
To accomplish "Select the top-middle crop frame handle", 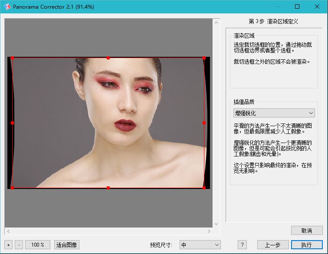I will coord(108,58).
